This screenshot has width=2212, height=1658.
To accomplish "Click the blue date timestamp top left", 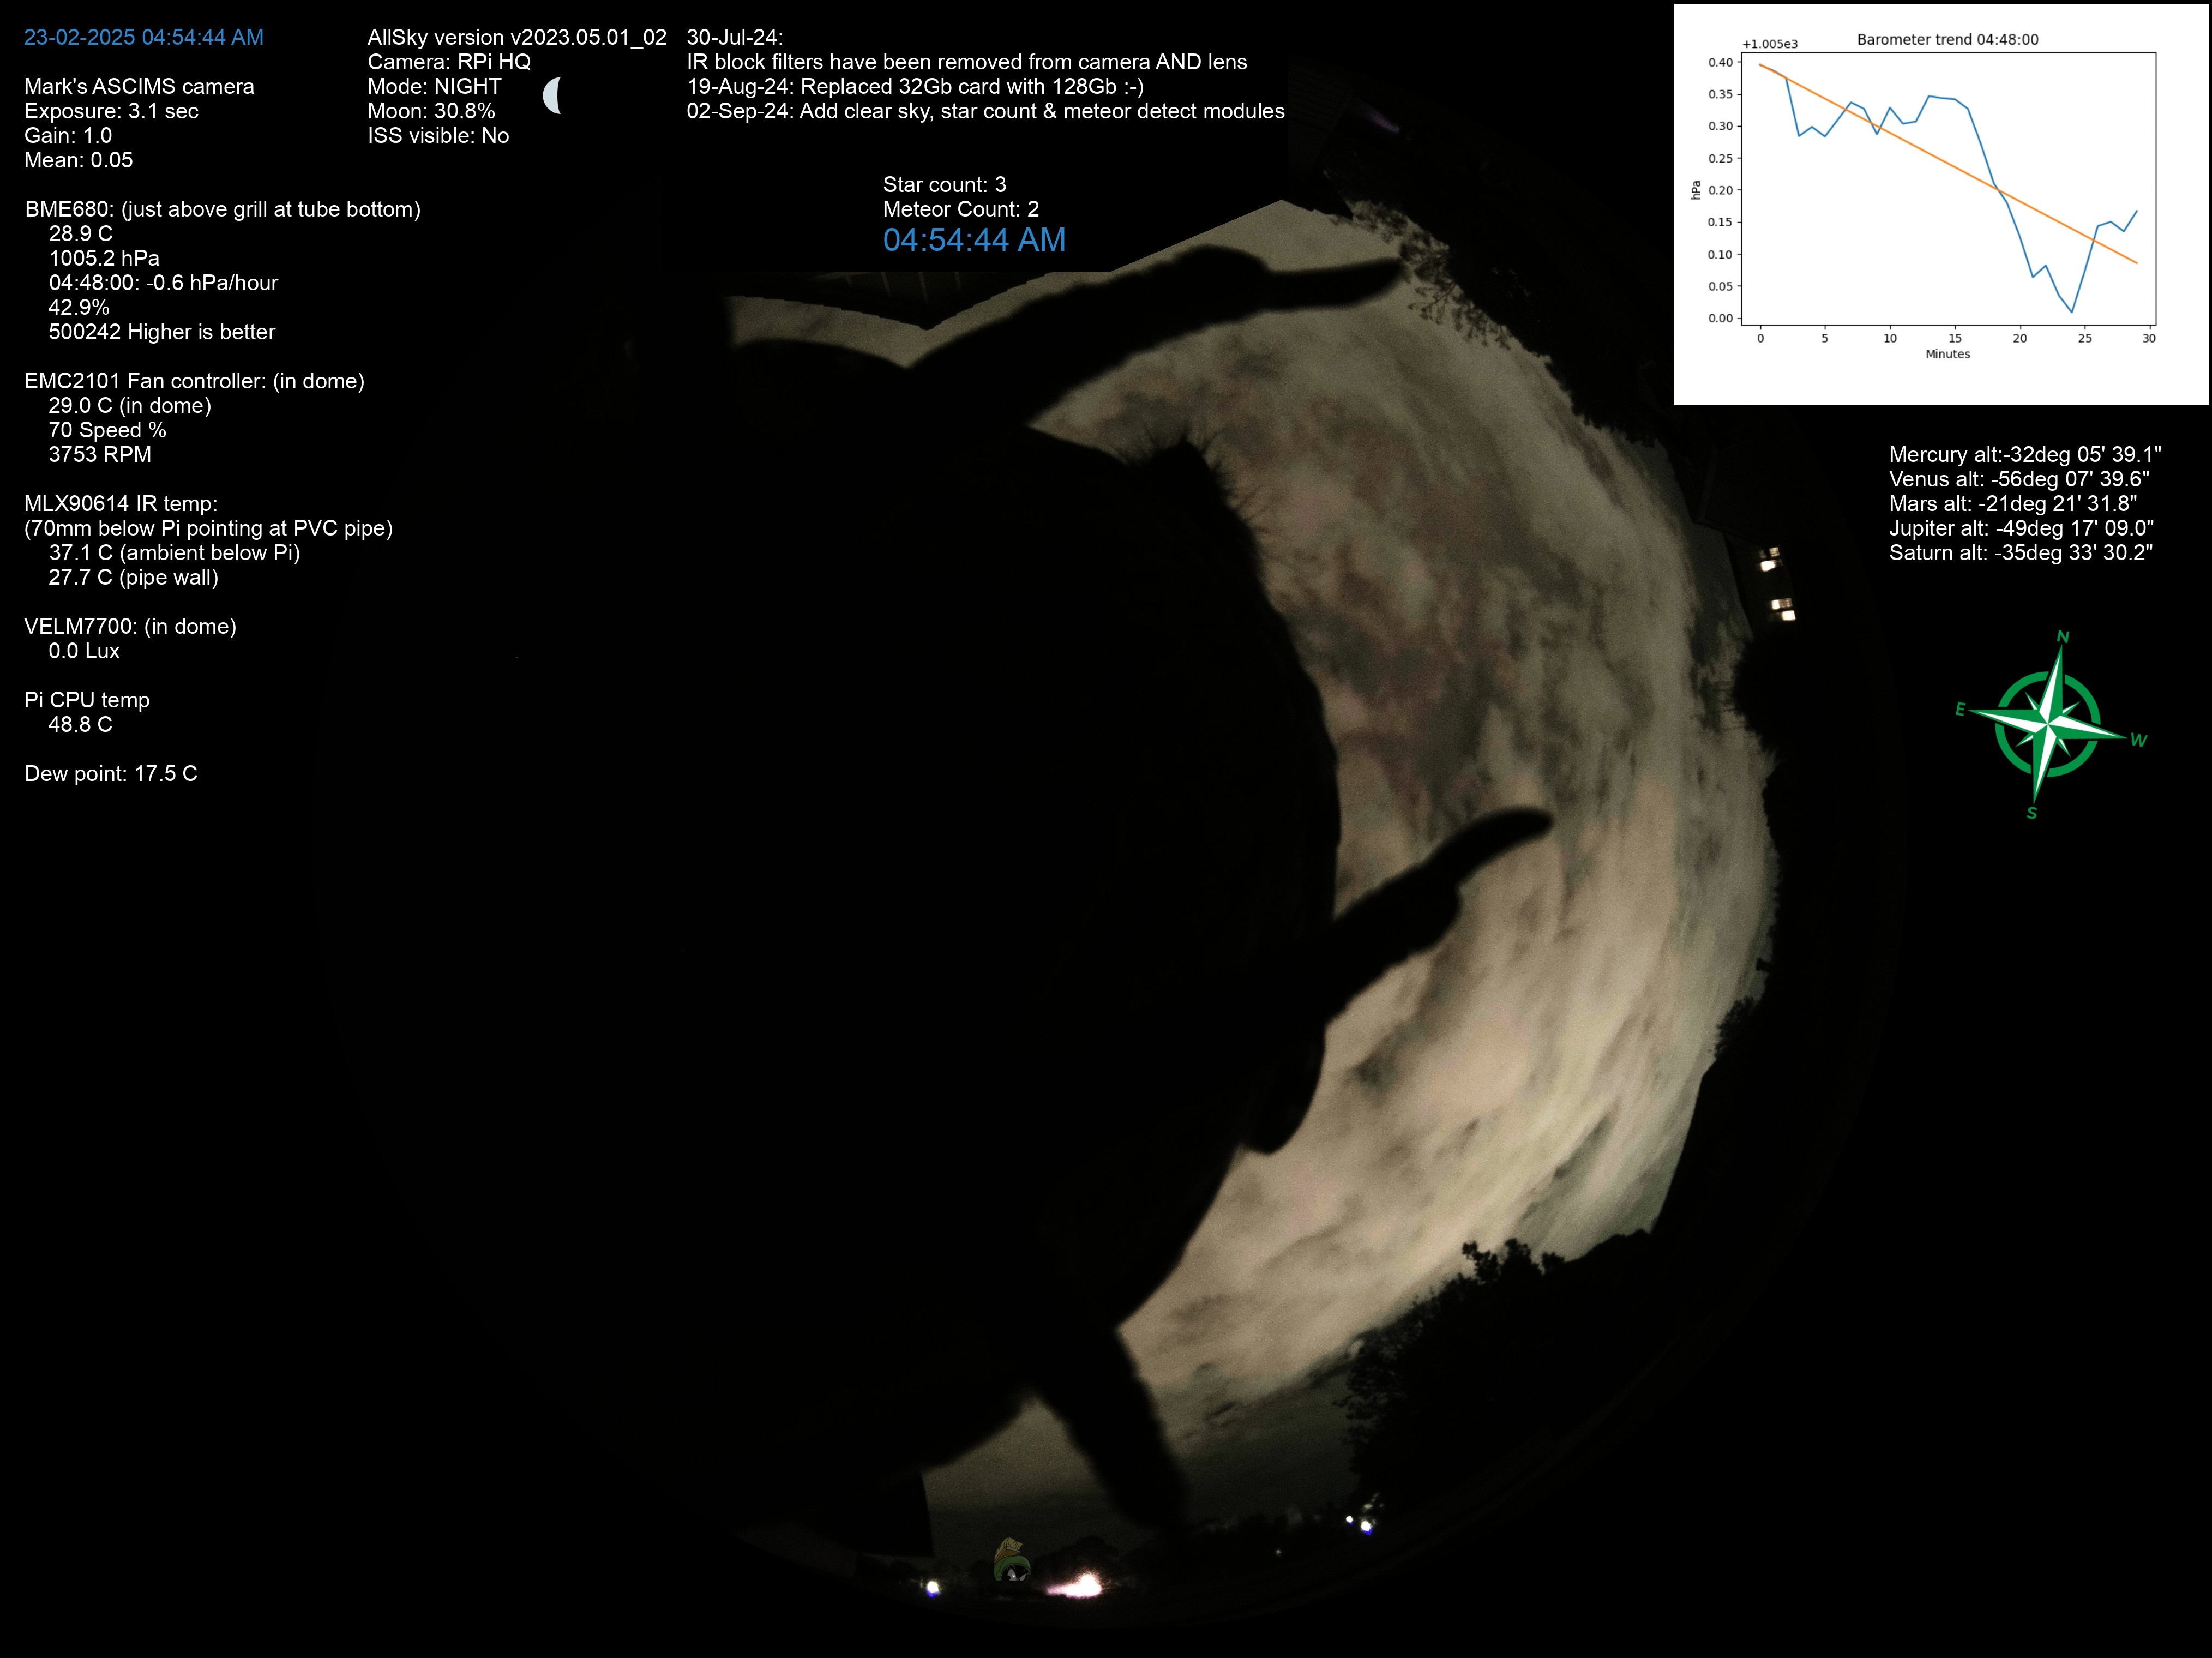I will 143,37.
